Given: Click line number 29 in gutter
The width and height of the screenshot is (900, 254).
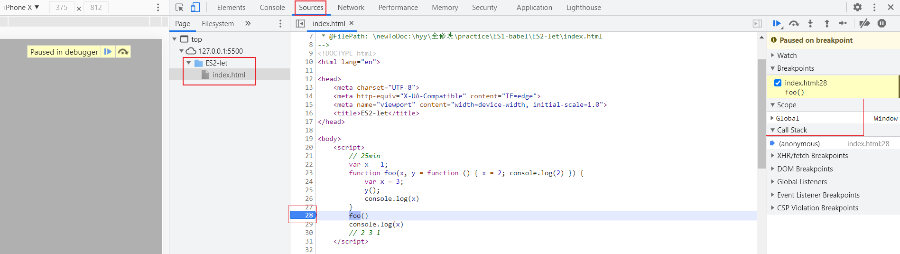Looking at the screenshot, I should [309, 224].
